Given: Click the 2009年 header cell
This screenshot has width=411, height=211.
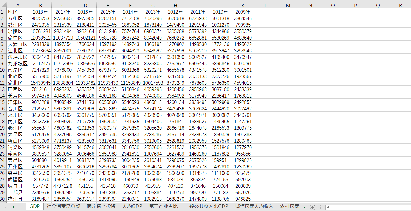Looking at the screenshot, I should pos(243,12).
